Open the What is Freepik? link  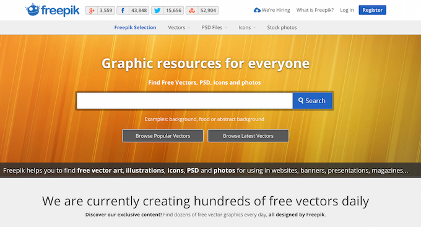pos(315,10)
